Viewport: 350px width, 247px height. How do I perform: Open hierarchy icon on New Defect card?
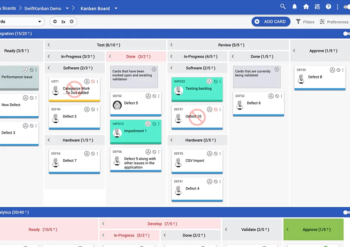point(26,98)
